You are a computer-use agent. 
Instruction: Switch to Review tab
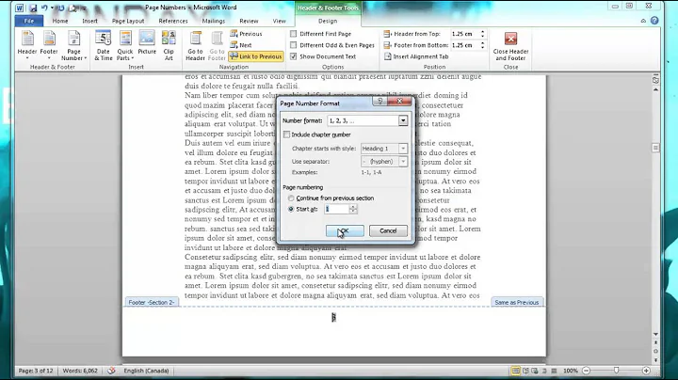tap(249, 21)
